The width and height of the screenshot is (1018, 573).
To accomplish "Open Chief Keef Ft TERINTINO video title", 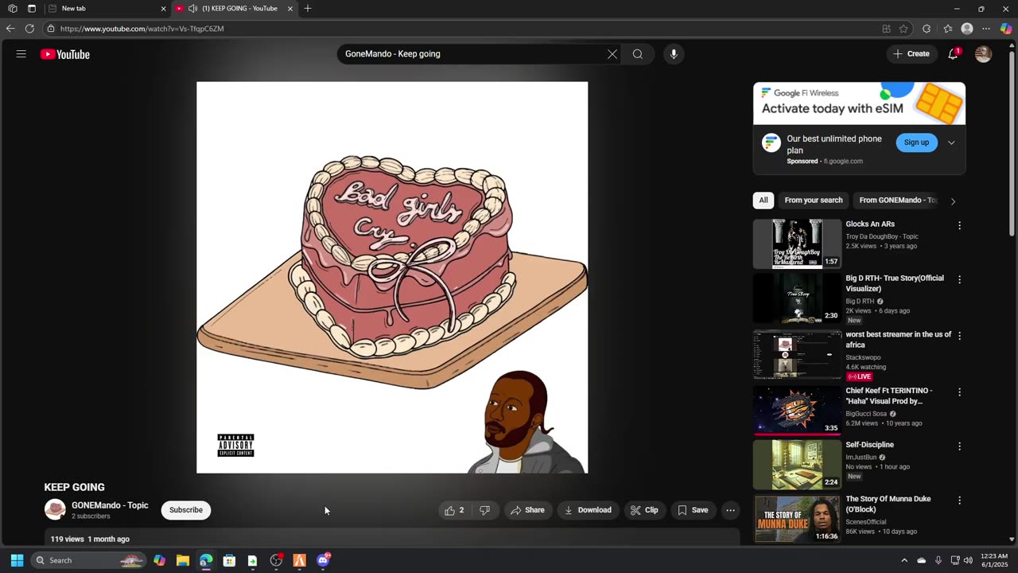I will pyautogui.click(x=888, y=396).
